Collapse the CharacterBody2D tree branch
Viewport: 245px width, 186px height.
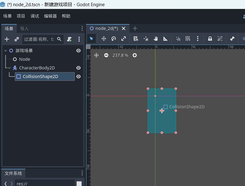9,68
